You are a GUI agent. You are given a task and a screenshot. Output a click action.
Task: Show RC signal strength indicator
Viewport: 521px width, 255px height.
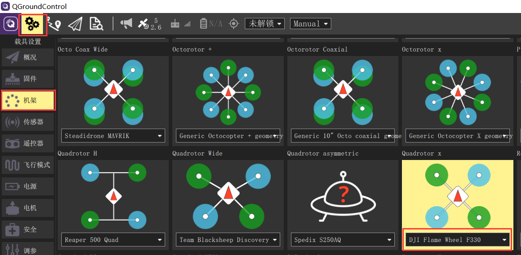[x=181, y=24]
